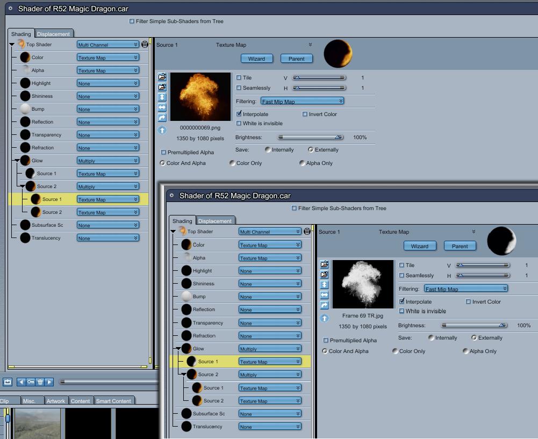Image resolution: width=538 pixels, height=439 pixels.
Task: Enable Filter Simple Sub-Shaders in front window
Action: [294, 208]
